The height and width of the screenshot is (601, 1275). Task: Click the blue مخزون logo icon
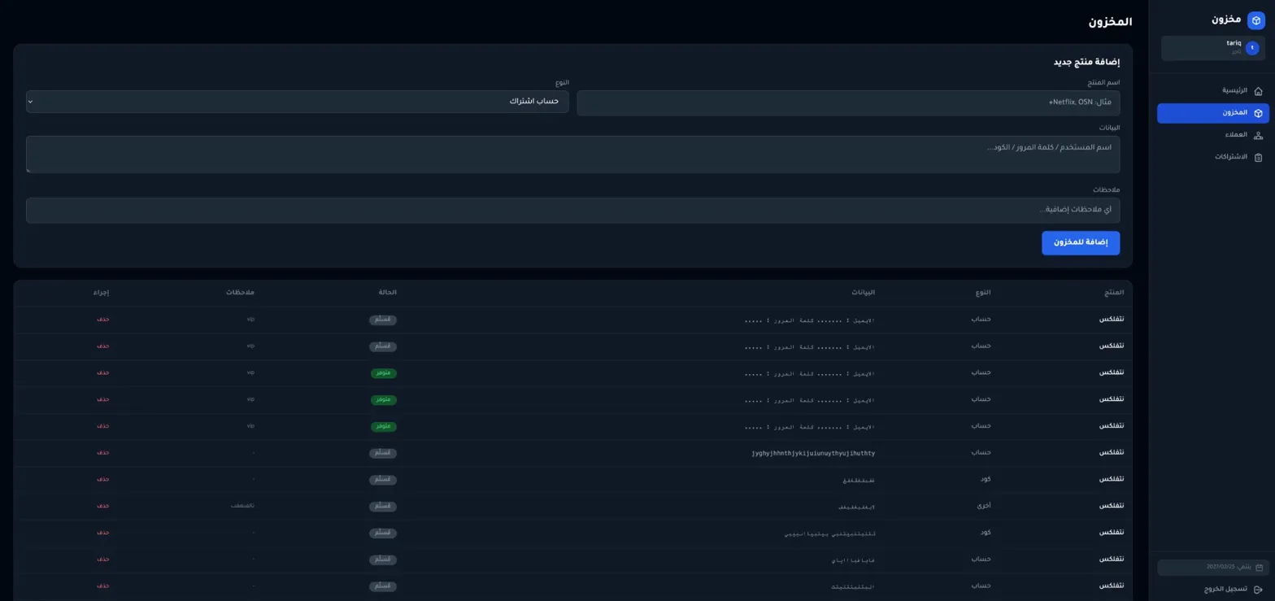coord(1255,20)
